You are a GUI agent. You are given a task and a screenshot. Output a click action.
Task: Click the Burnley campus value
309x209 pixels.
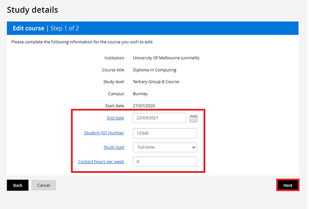pyautogui.click(x=140, y=94)
